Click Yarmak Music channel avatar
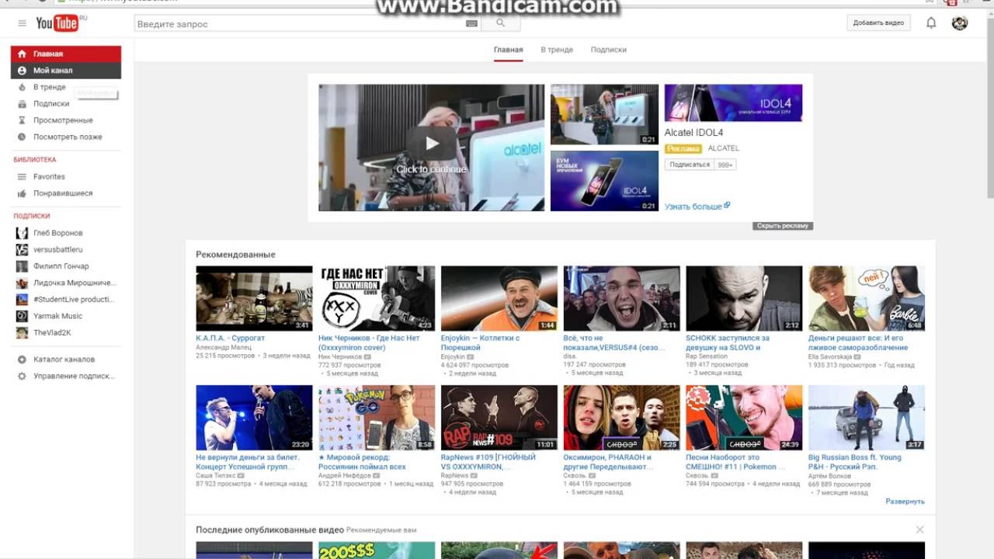The height and width of the screenshot is (559, 994). [x=22, y=316]
